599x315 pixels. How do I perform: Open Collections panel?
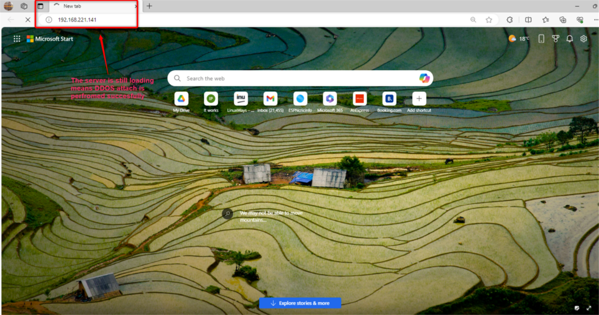563,20
